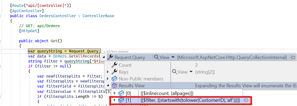Screen dimensions: 297x106
Task: Click the cube icon for item [0]
Action: tap(121, 93)
